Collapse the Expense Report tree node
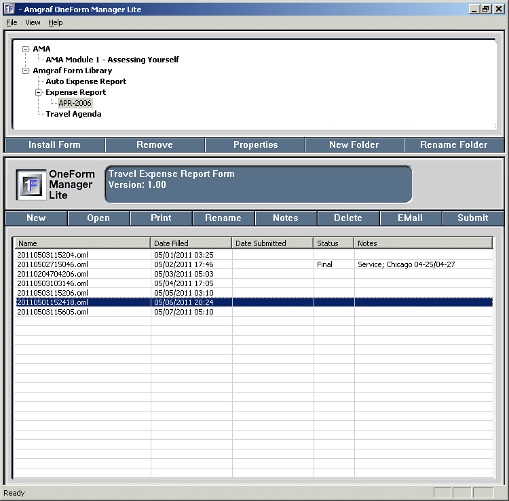This screenshot has width=509, height=501. [39, 92]
